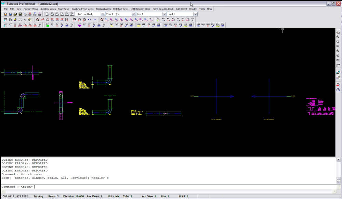This screenshot has width=342, height=199.
Task: Save the drawing with the floppy disk icon
Action: pos(20,14)
